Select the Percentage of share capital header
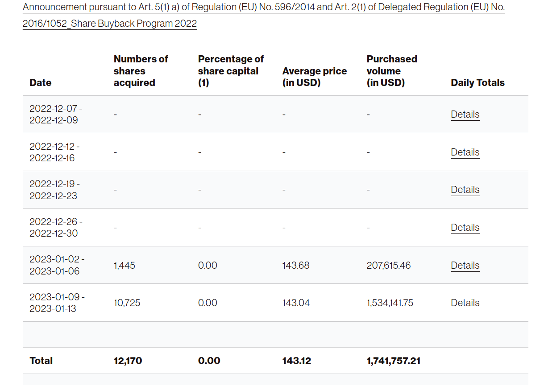 click(x=231, y=71)
